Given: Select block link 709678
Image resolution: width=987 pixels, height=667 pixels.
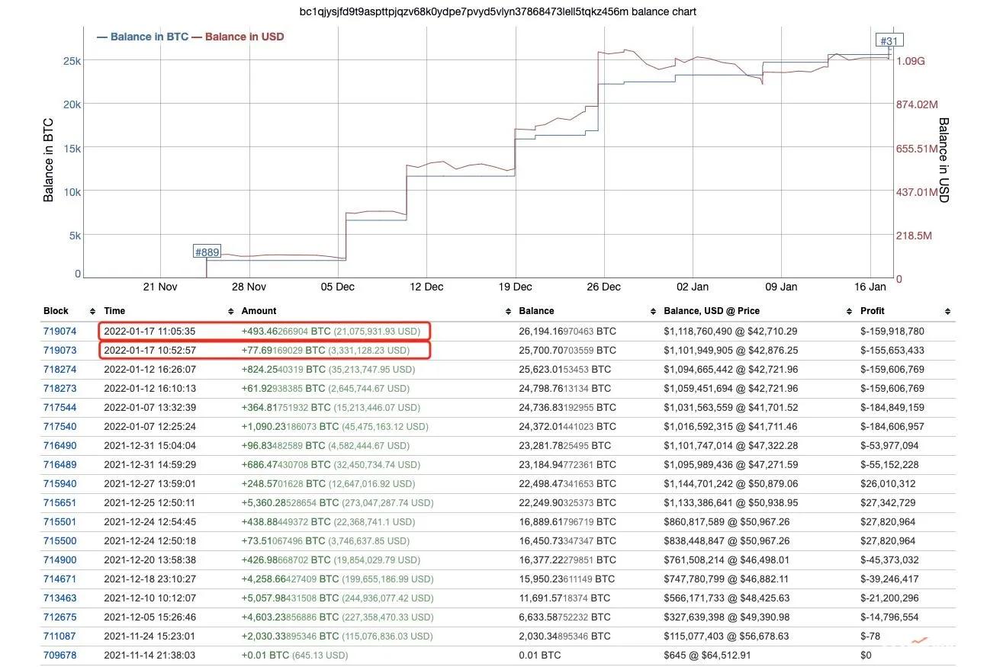Looking at the screenshot, I should (x=60, y=655).
